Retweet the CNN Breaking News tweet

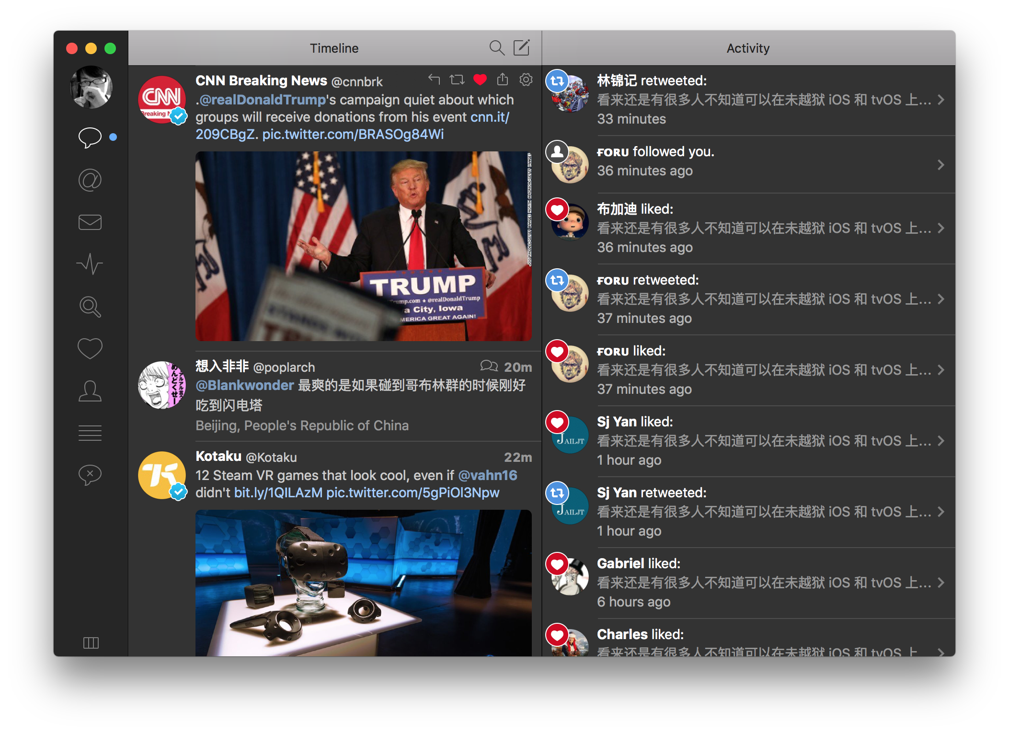click(457, 80)
